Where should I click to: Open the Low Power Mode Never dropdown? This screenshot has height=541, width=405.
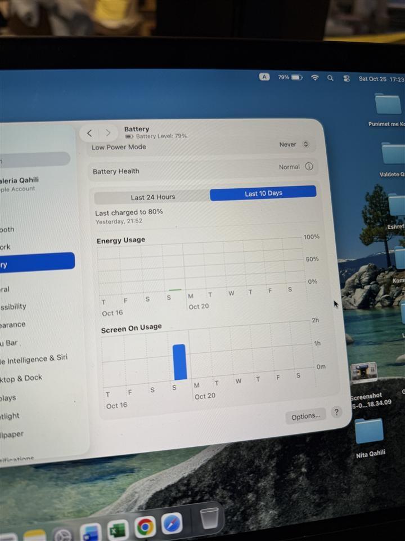pyautogui.click(x=294, y=145)
